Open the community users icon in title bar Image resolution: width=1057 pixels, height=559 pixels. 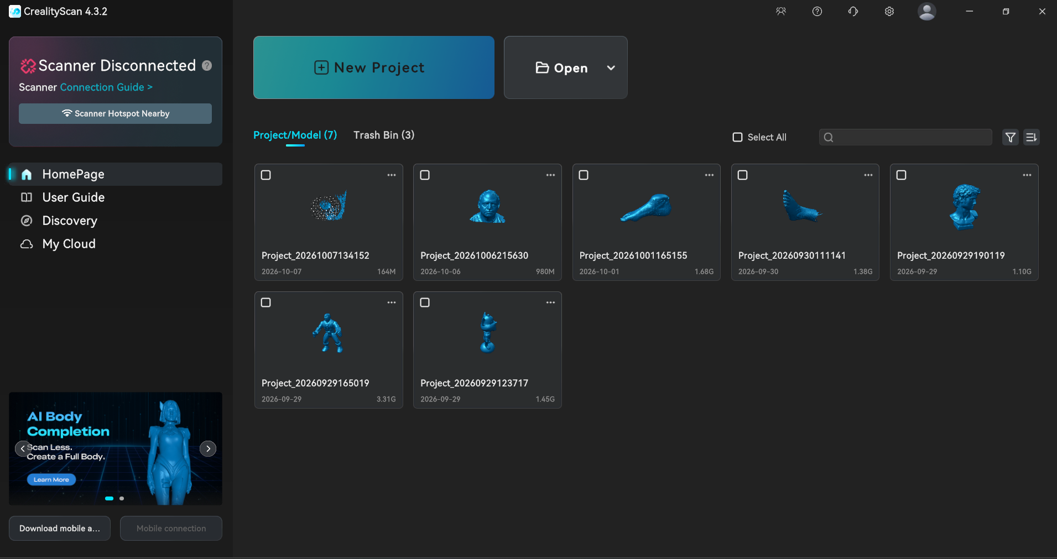click(780, 11)
